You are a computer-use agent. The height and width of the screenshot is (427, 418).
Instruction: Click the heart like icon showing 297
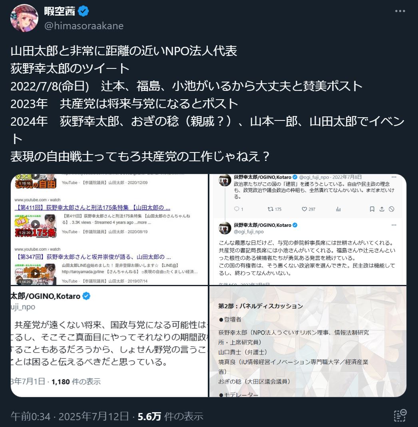click(x=305, y=209)
